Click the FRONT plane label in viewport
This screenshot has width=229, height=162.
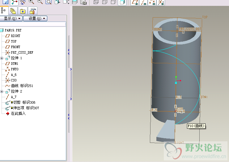click(x=157, y=29)
